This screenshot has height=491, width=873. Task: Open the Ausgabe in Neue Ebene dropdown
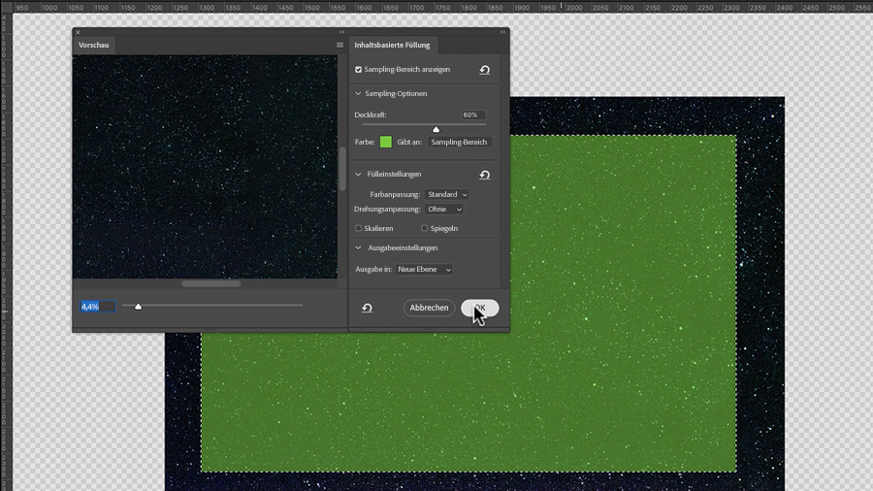coord(424,270)
